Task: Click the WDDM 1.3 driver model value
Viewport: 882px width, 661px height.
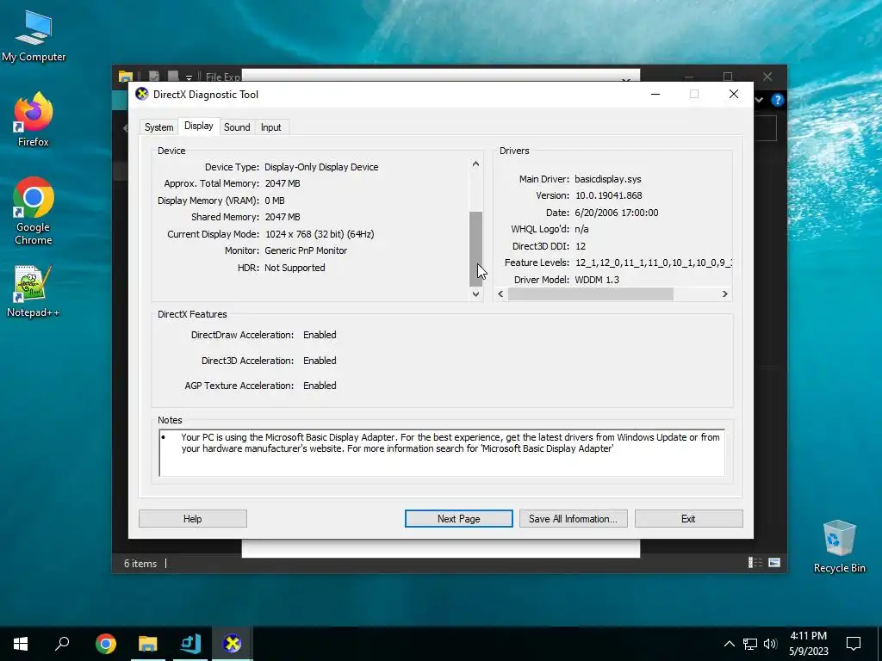Action: 596,280
